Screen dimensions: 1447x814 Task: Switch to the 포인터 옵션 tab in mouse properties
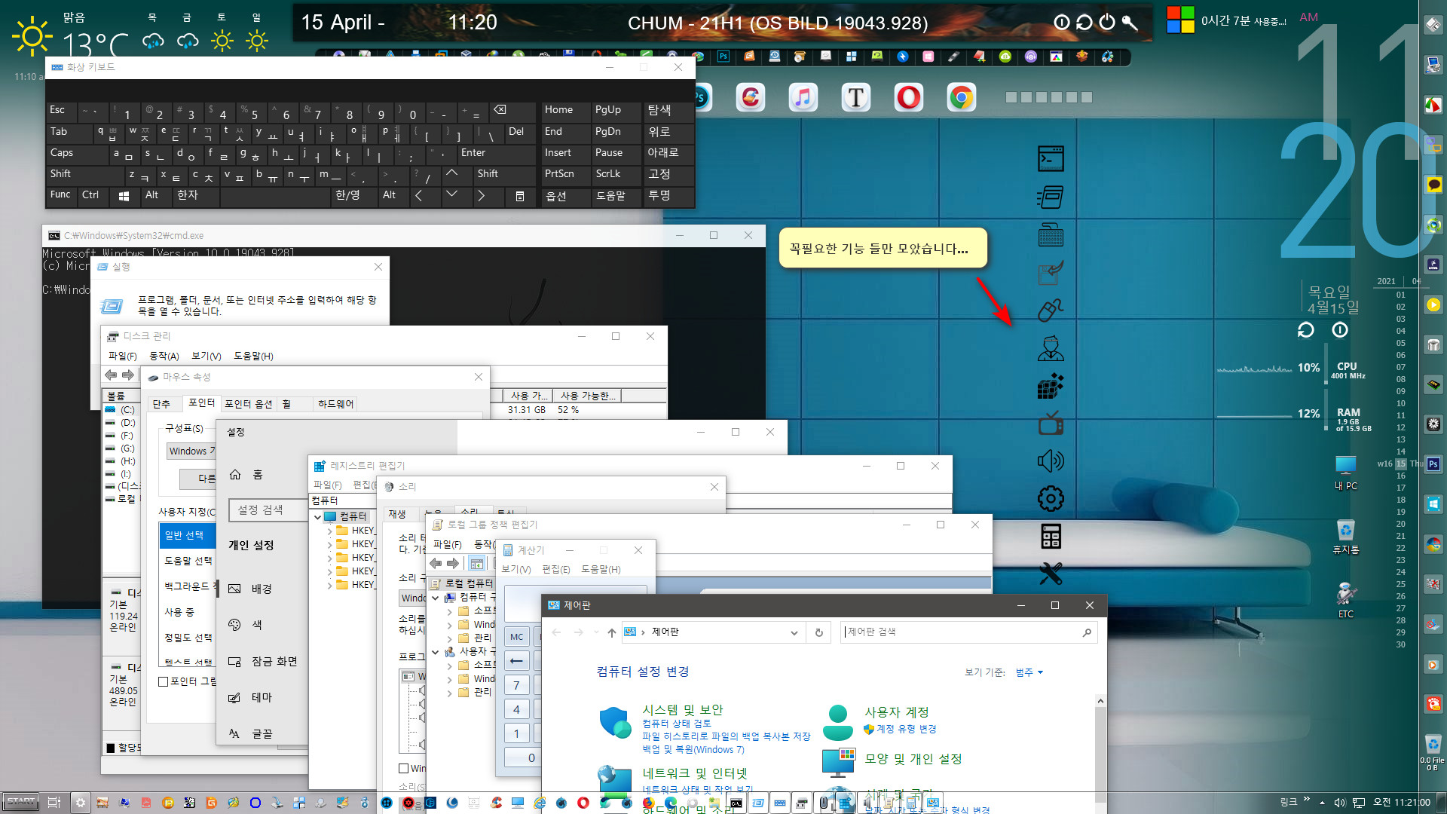click(x=248, y=404)
